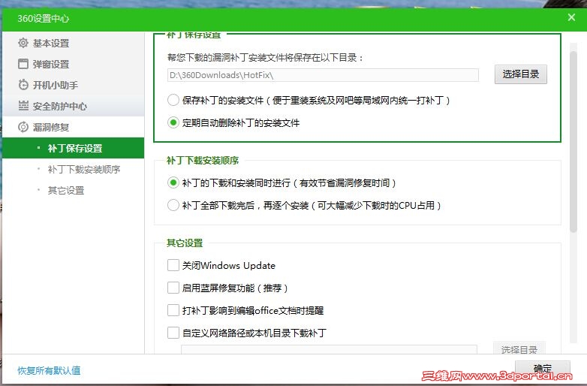The width and height of the screenshot is (587, 386).
Task: Click the 确定 button
Action: tap(543, 369)
